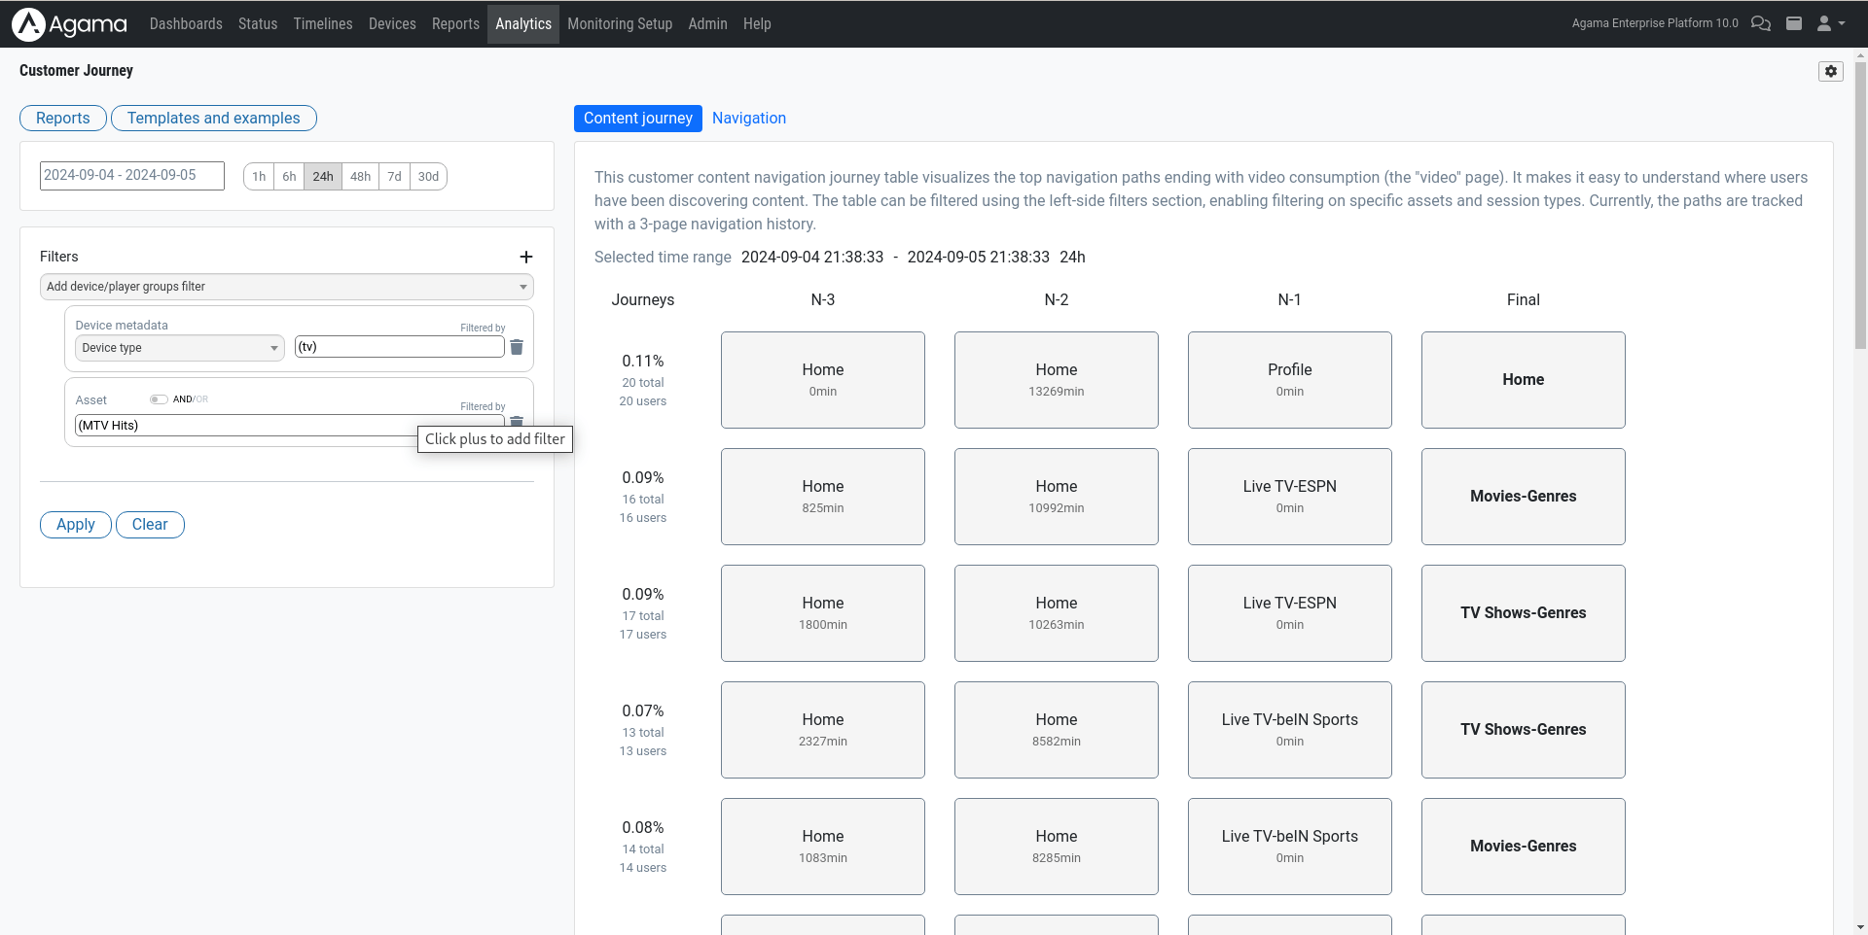This screenshot has height=935, width=1868.
Task: Toggle the AND/OR switch on Asset filter
Action: point(159,398)
